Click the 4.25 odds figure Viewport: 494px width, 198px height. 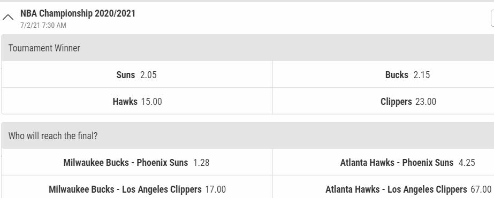[x=467, y=163]
